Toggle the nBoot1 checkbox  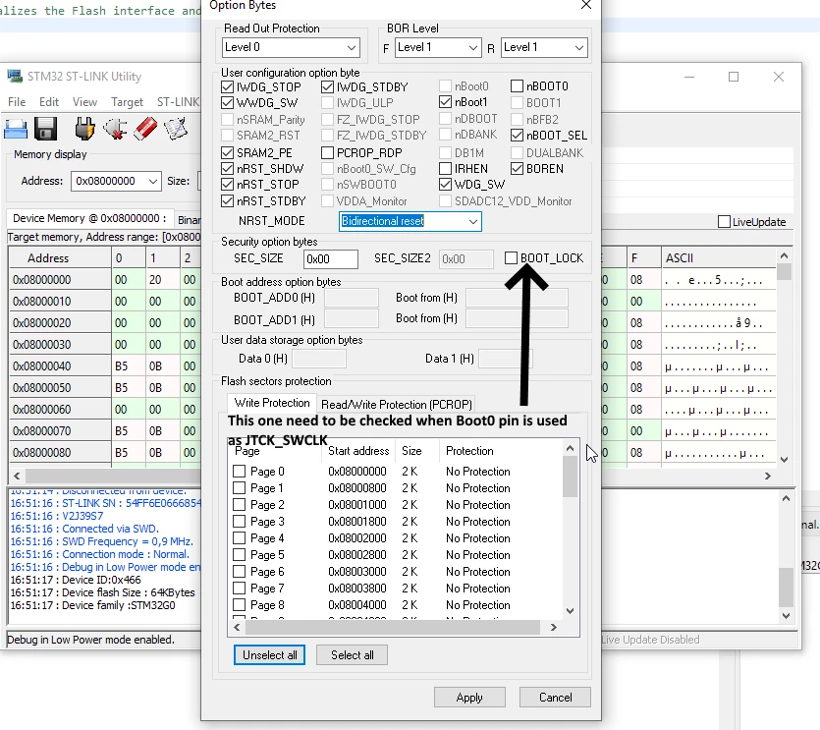click(x=445, y=101)
